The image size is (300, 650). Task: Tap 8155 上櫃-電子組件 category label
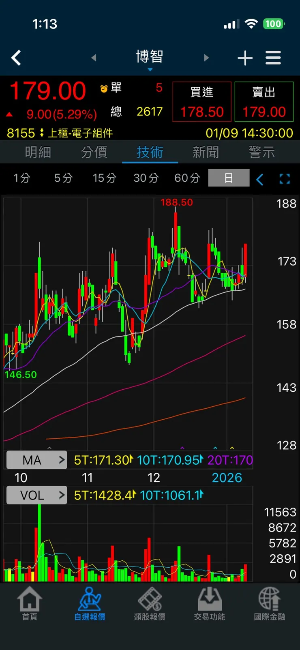[60, 133]
